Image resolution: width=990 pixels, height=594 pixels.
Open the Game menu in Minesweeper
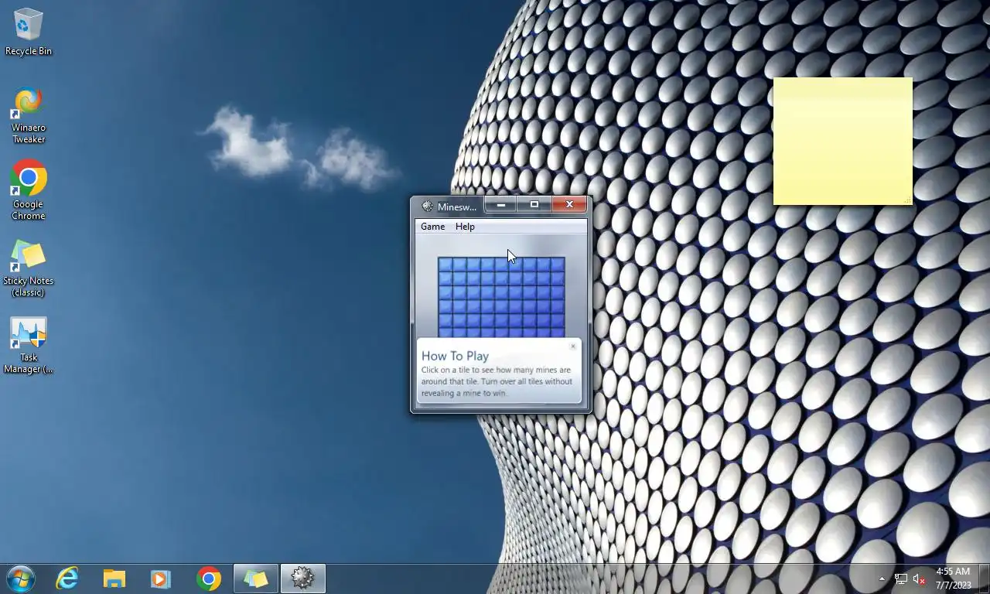click(x=432, y=227)
